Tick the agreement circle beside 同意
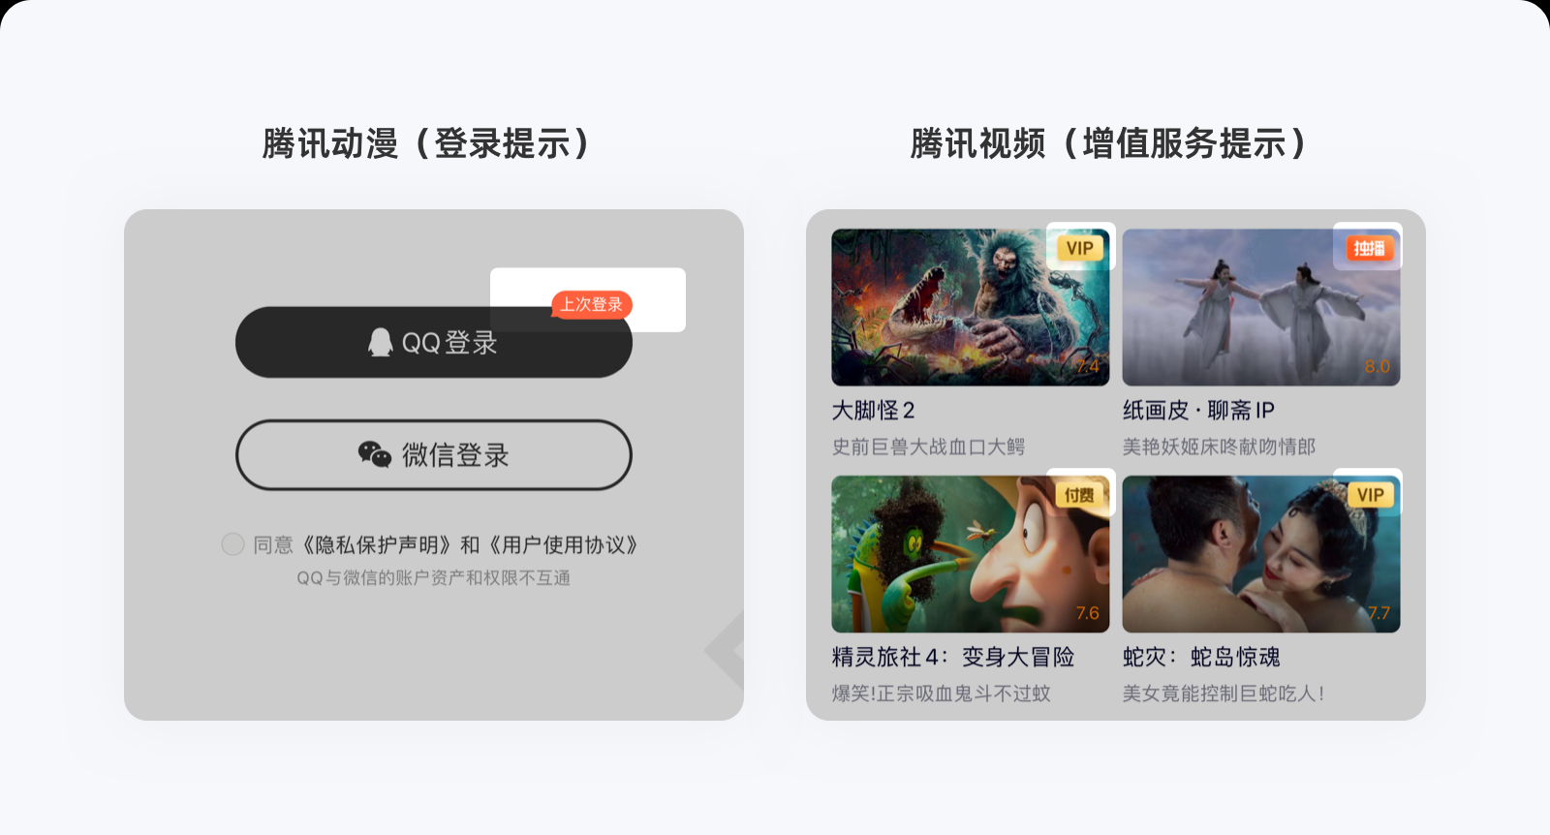The image size is (1550, 835). pos(232,544)
